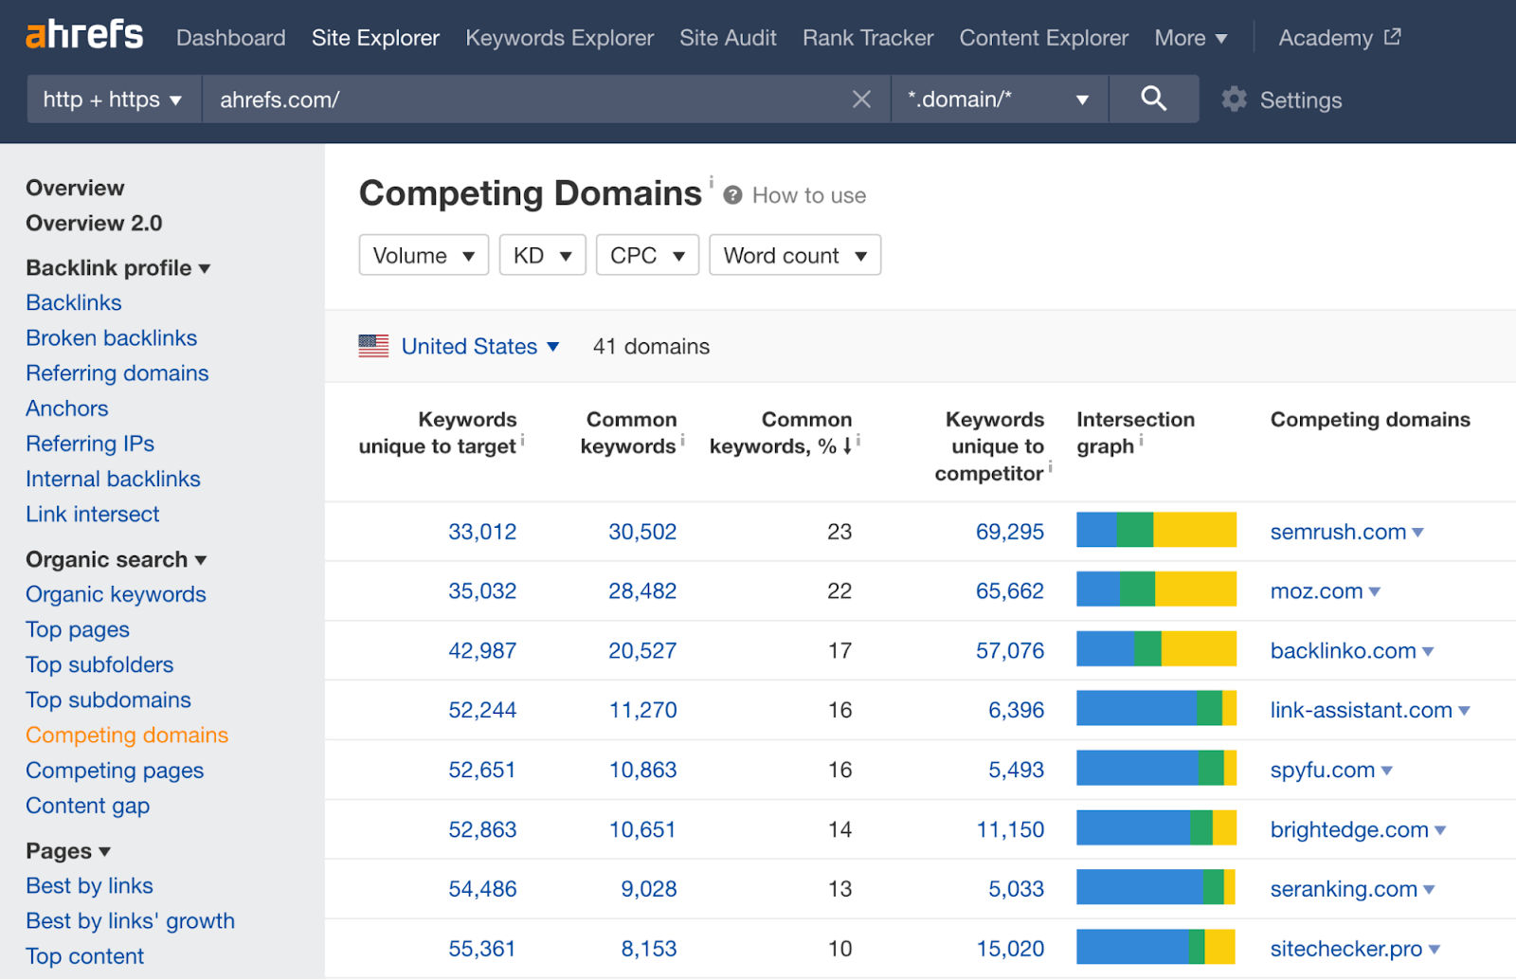Expand the link-assistant.com dropdown arrow
1516x980 pixels.
1464,711
